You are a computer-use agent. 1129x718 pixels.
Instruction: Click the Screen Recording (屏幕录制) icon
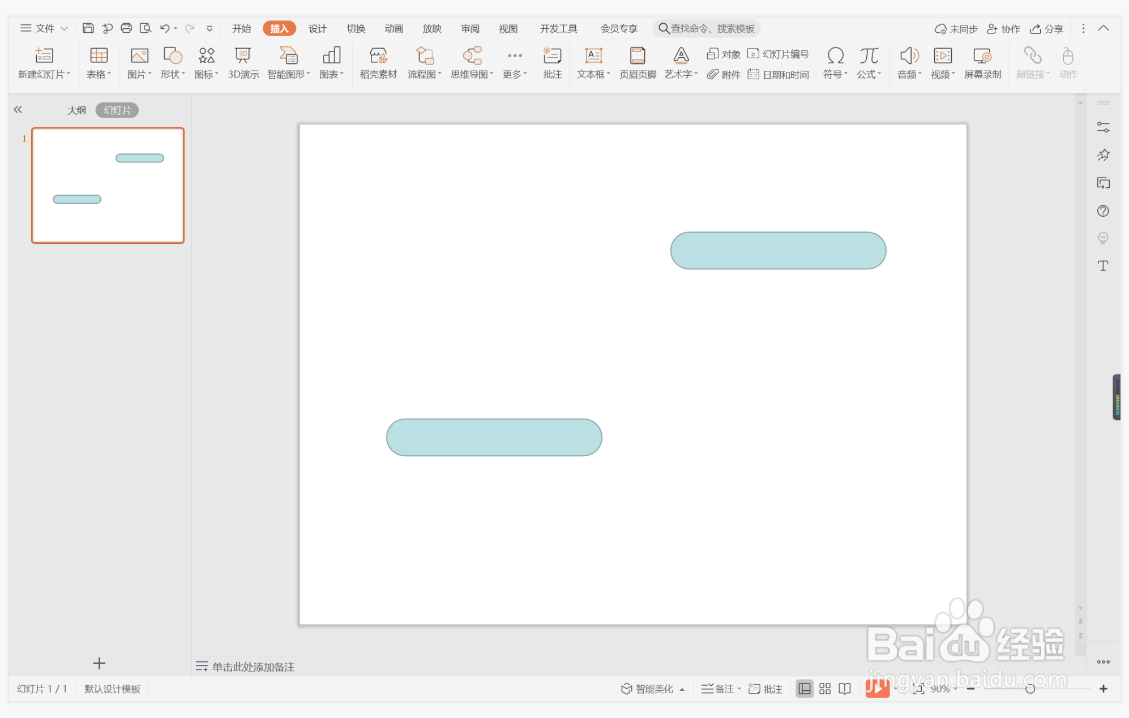[982, 57]
